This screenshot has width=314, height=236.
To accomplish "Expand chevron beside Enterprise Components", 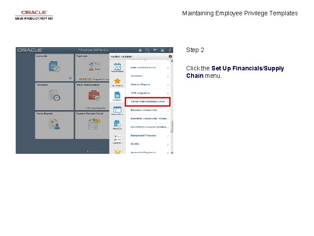I will click(x=168, y=111).
